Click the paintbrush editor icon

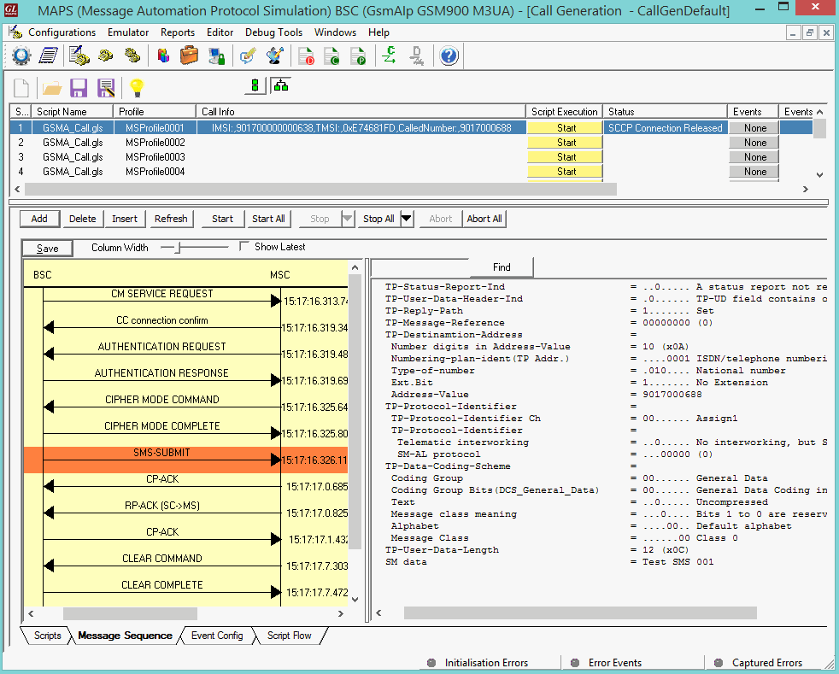click(x=274, y=56)
